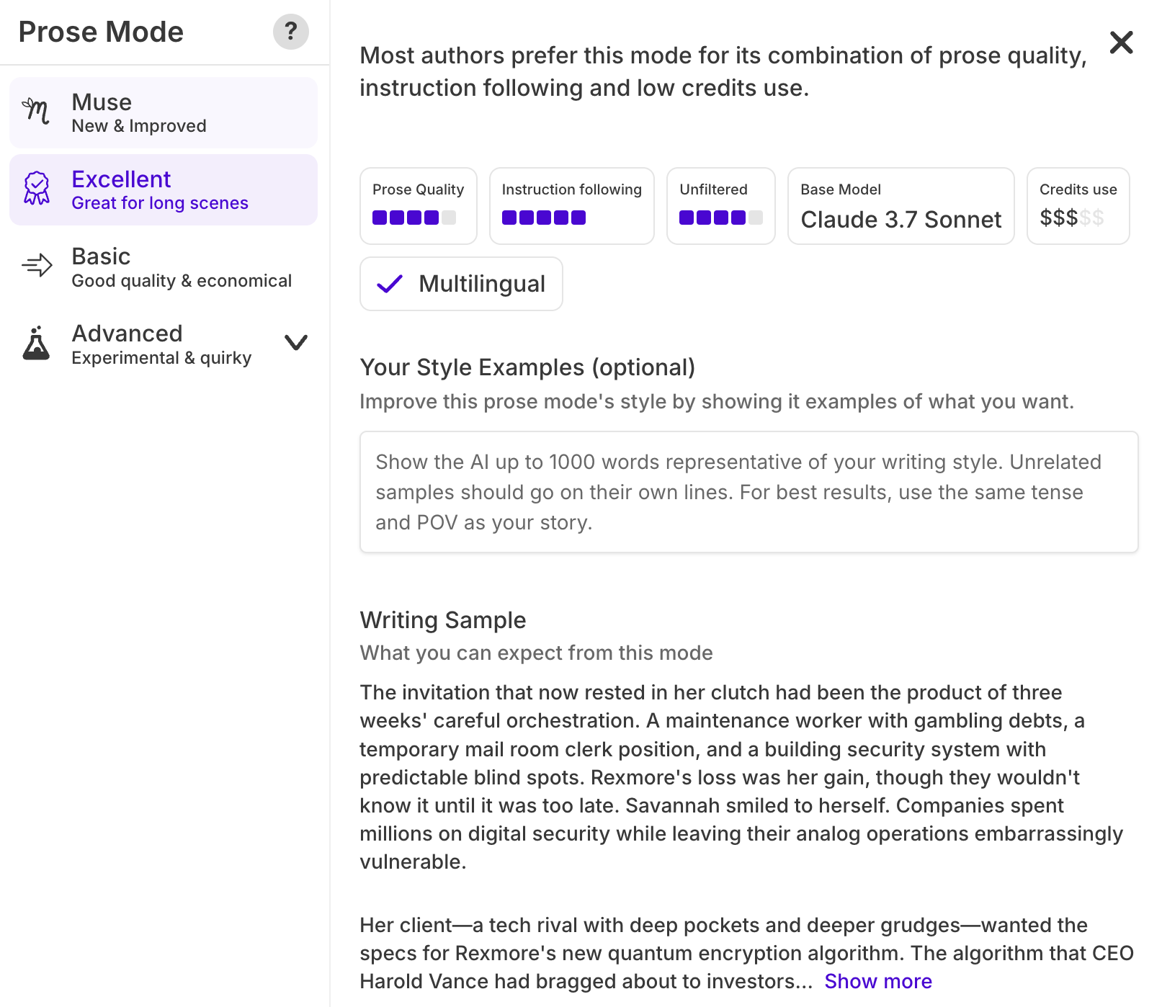Click Show more on writing sample
The height and width of the screenshot is (1007, 1162).
[x=878, y=981]
